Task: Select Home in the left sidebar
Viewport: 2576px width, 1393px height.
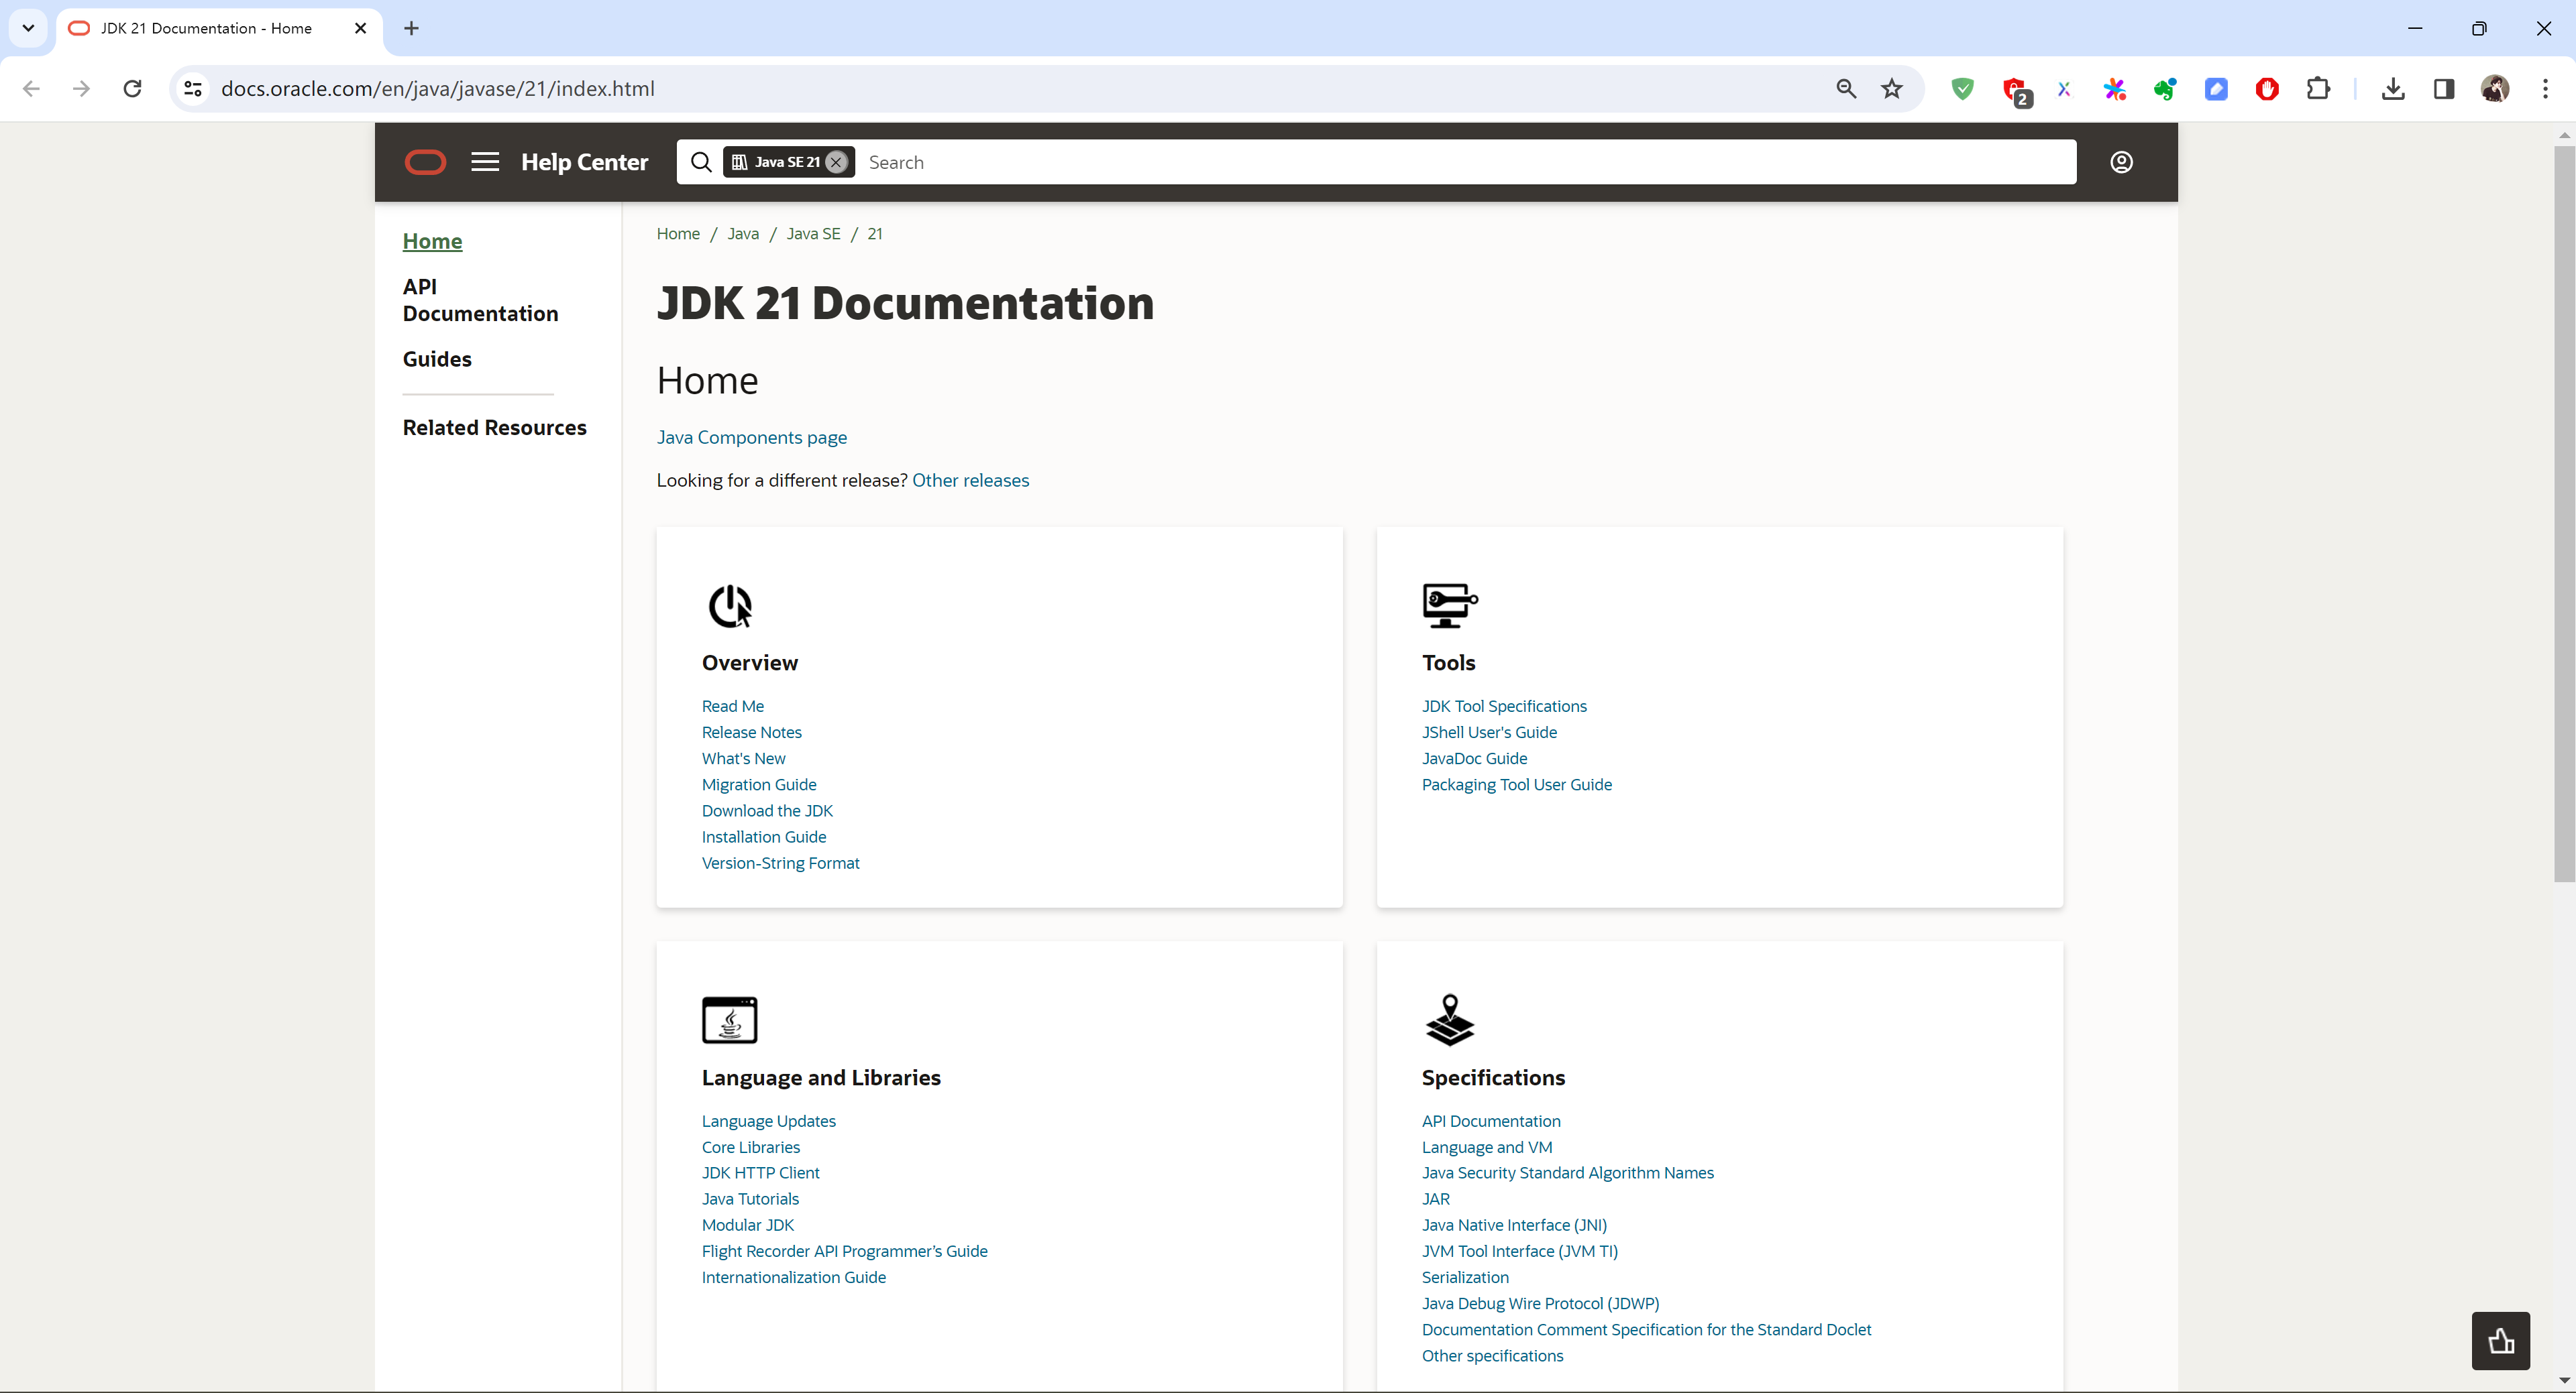Action: 432,241
